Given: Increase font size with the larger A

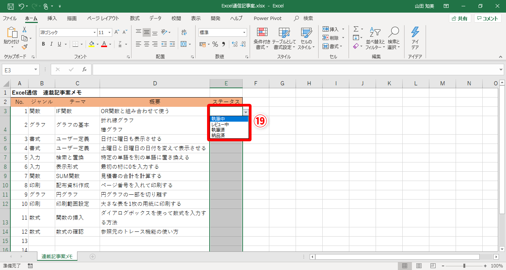Looking at the screenshot, I should point(117,32).
